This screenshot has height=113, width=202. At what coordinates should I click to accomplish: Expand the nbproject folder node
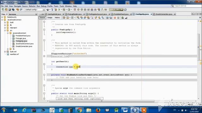coord(5,28)
